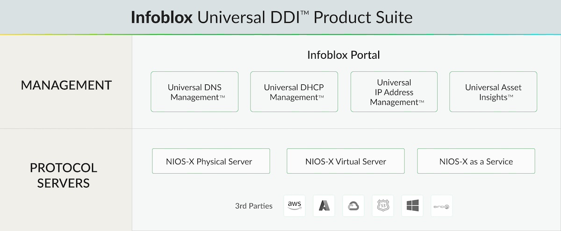Select the PROTOCOL SERVERS row label

[x=64, y=175]
